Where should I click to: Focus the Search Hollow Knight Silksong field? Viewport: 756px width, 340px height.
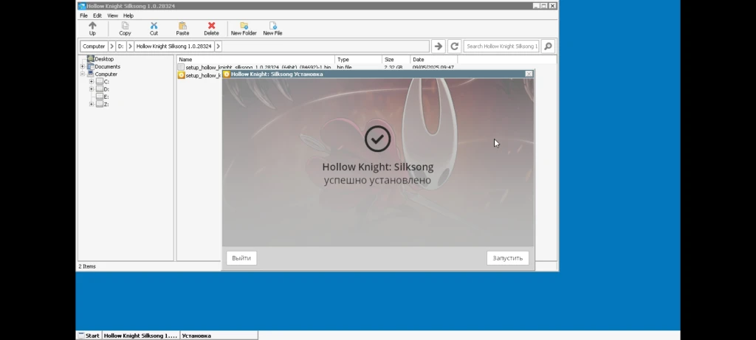(501, 46)
